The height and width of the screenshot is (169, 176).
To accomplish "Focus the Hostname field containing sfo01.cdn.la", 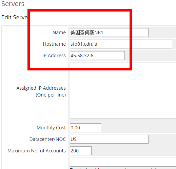I will [121, 44].
